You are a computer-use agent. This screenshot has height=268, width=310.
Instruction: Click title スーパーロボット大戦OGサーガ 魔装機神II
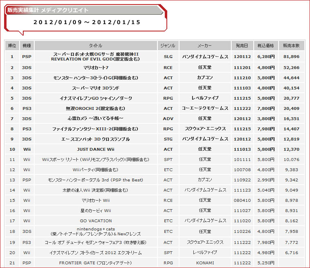click(96, 56)
